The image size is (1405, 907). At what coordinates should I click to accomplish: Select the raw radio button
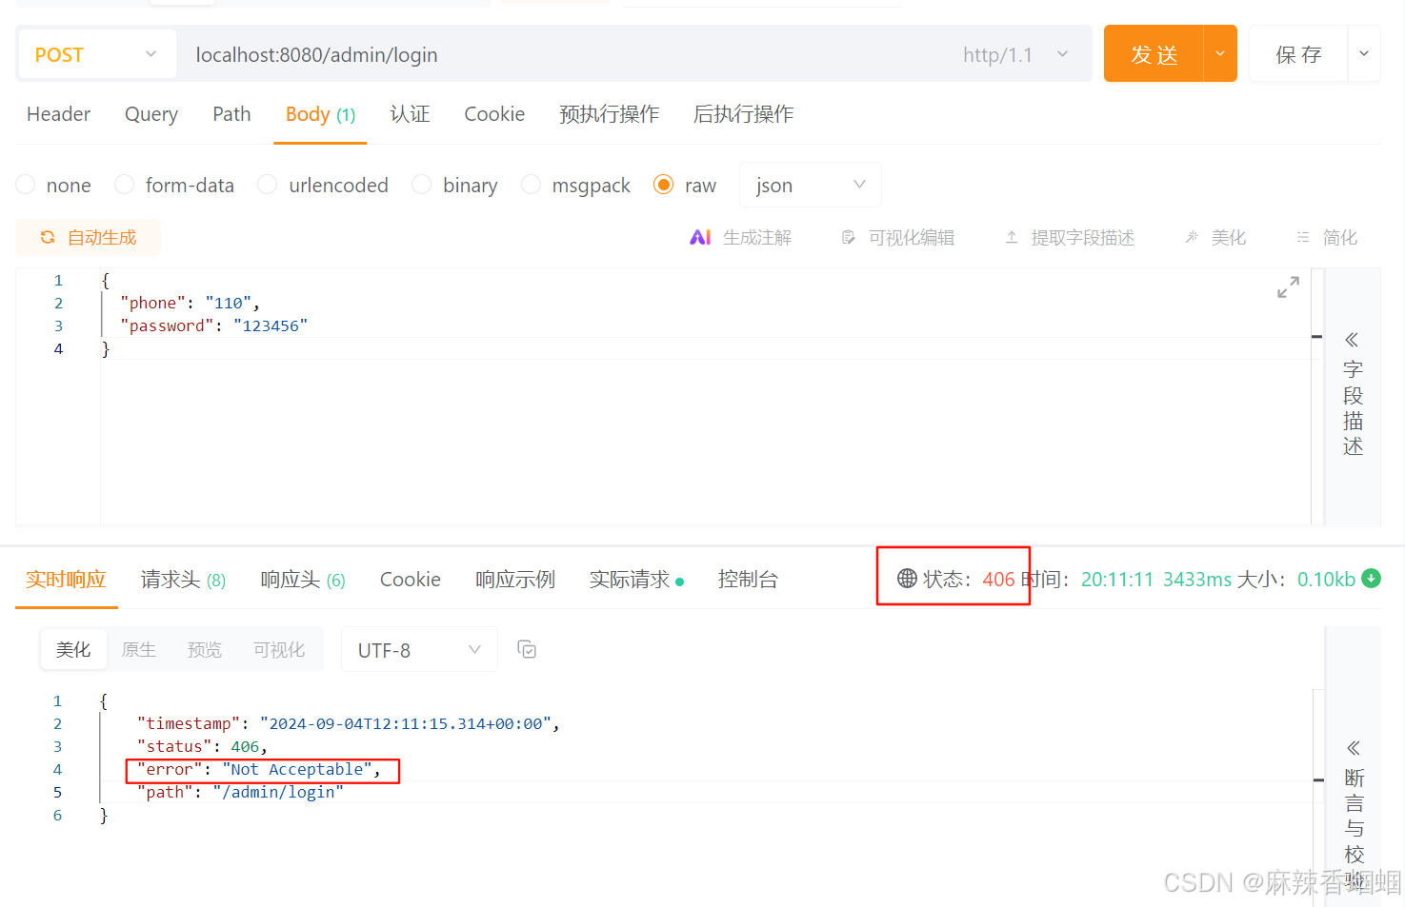663,185
